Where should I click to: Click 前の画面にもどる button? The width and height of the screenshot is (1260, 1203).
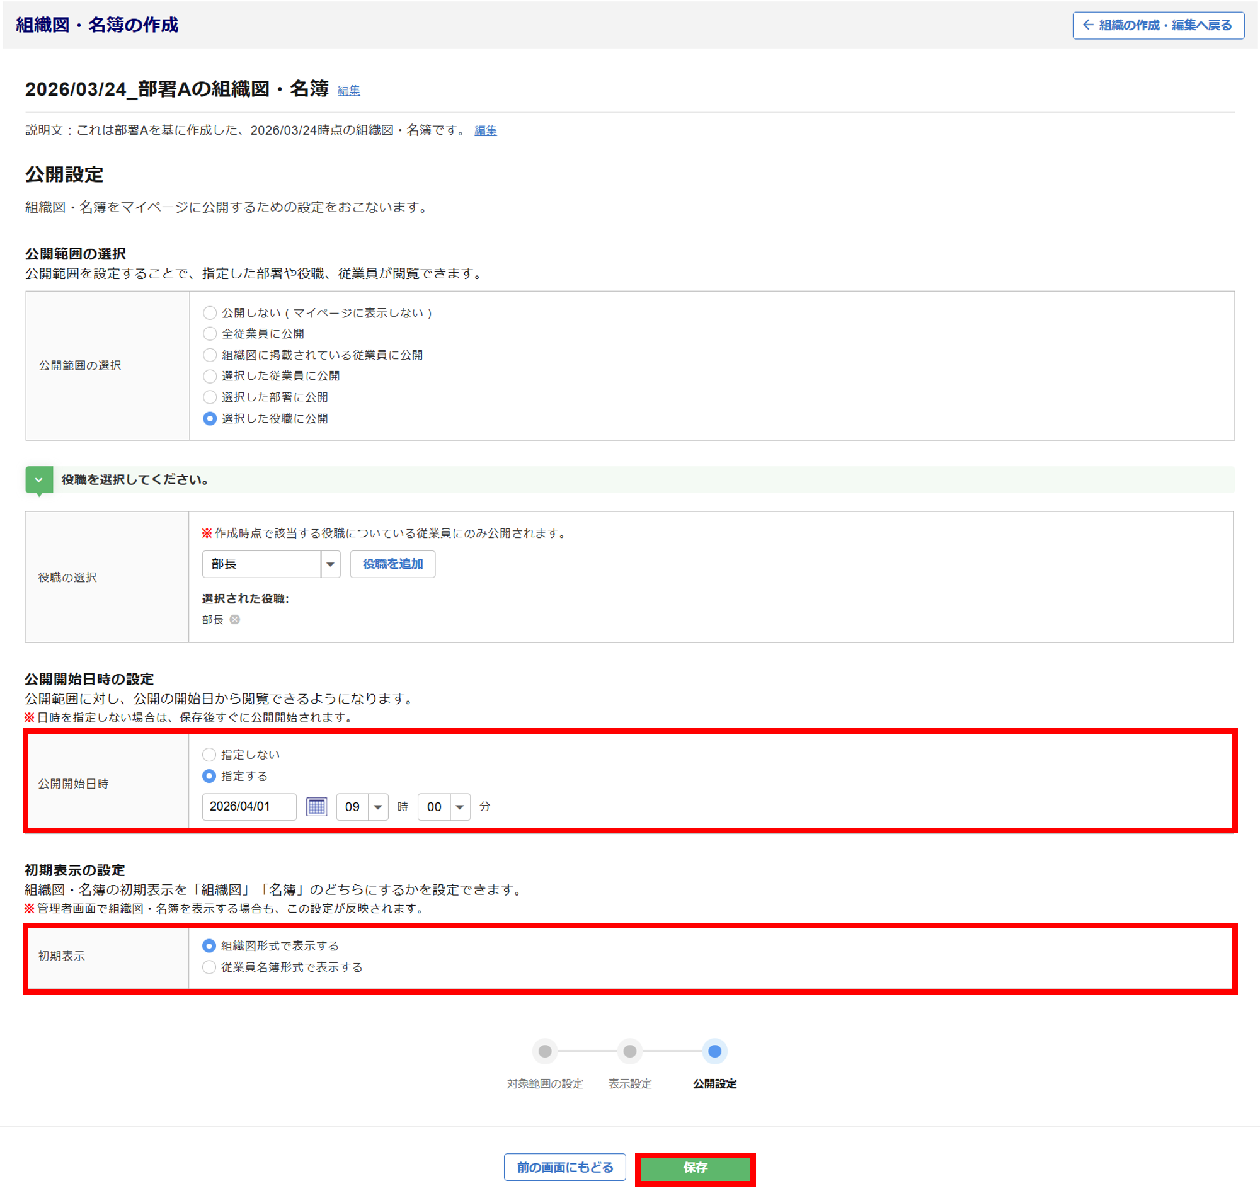(x=564, y=1167)
